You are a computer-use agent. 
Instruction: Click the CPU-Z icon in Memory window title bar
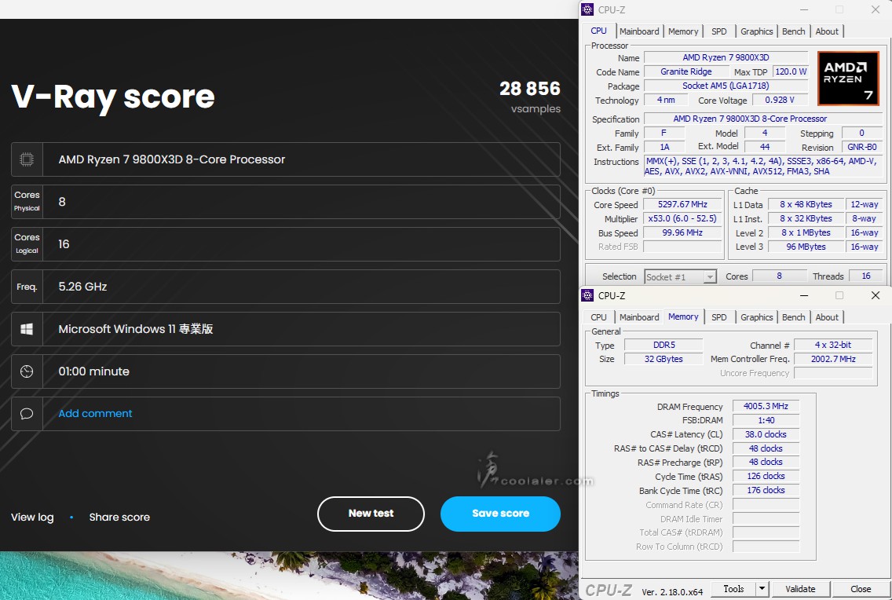point(587,295)
